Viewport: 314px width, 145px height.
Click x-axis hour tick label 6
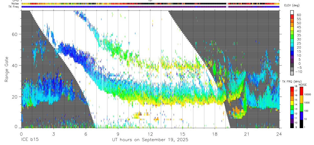click(86, 134)
